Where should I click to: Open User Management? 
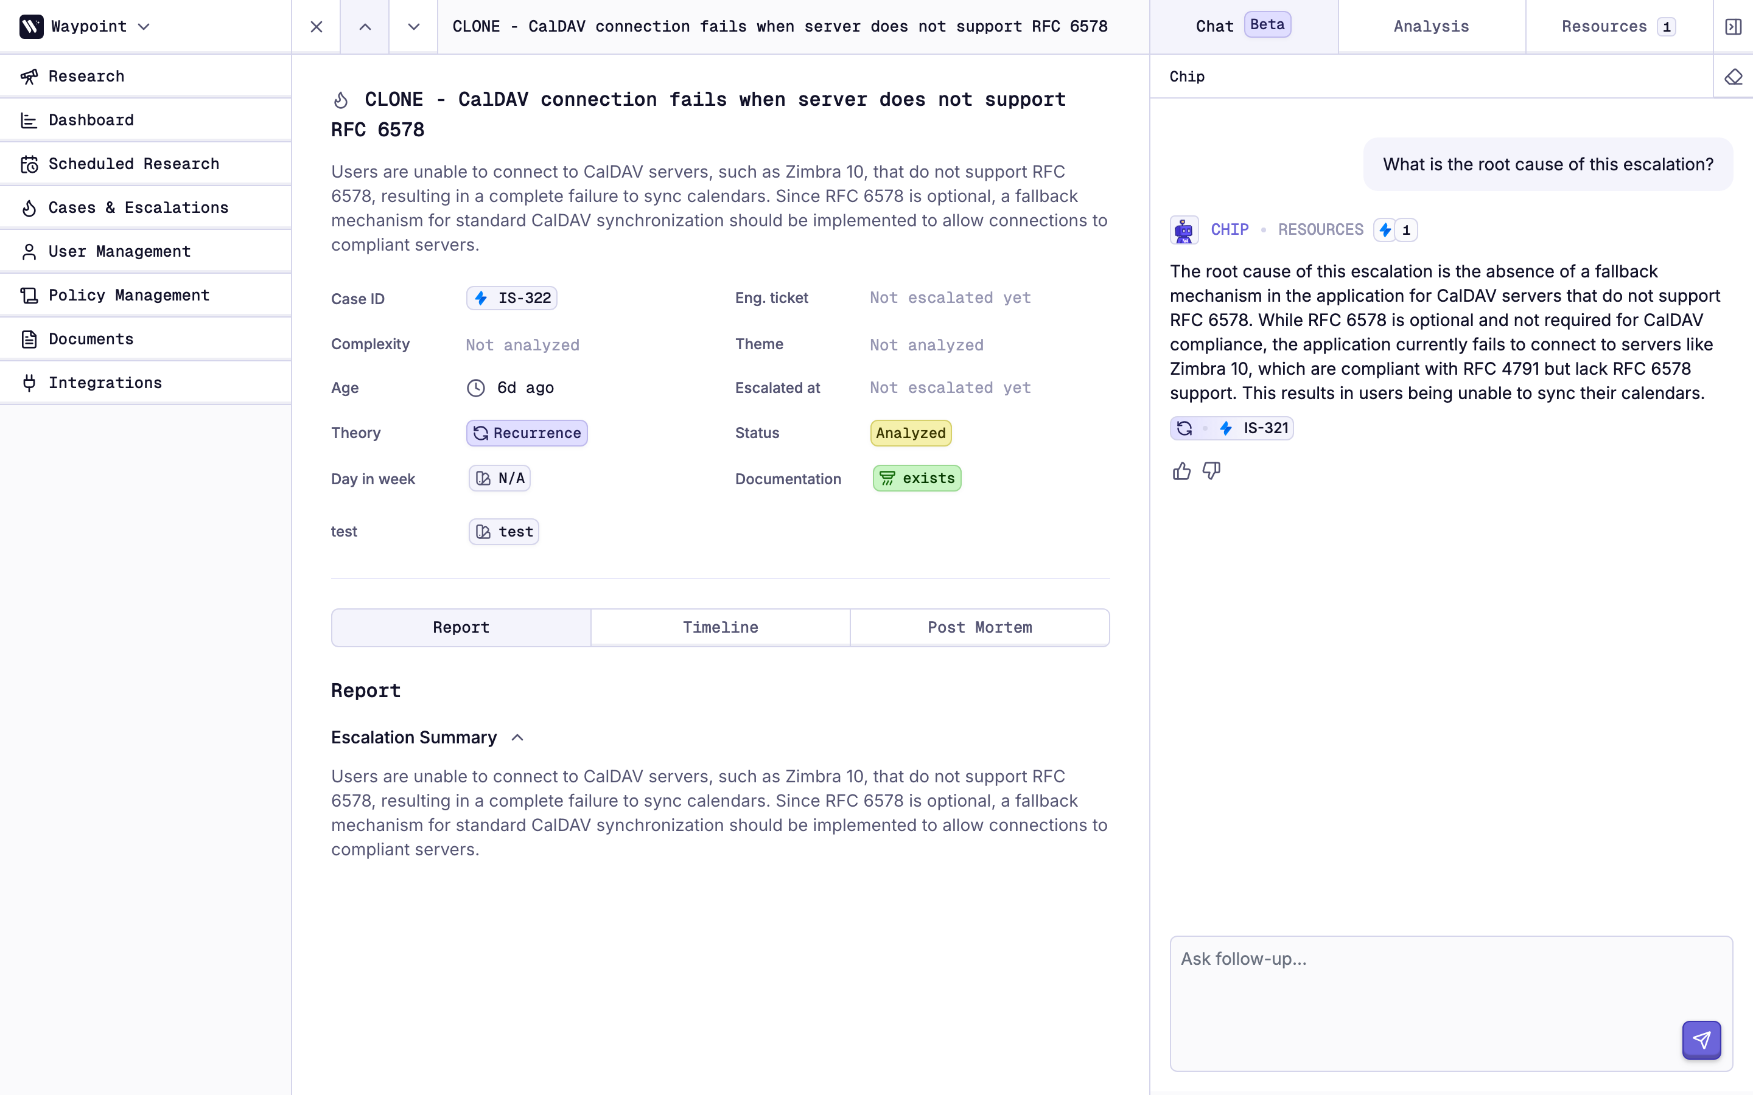pos(145,251)
